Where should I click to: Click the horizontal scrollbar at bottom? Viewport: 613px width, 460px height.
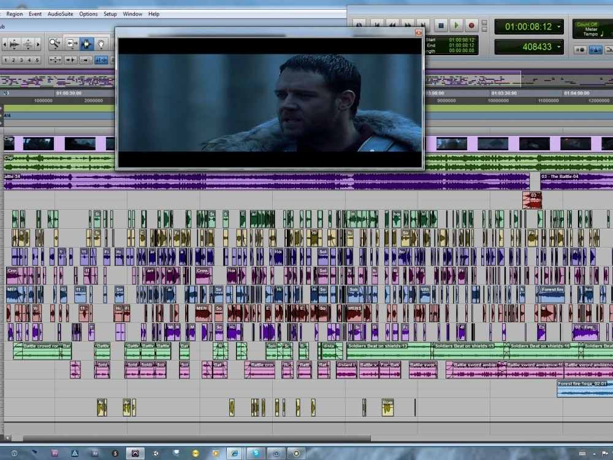point(197,438)
